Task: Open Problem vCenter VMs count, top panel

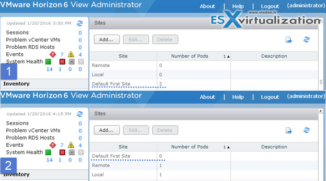Action: point(80,40)
